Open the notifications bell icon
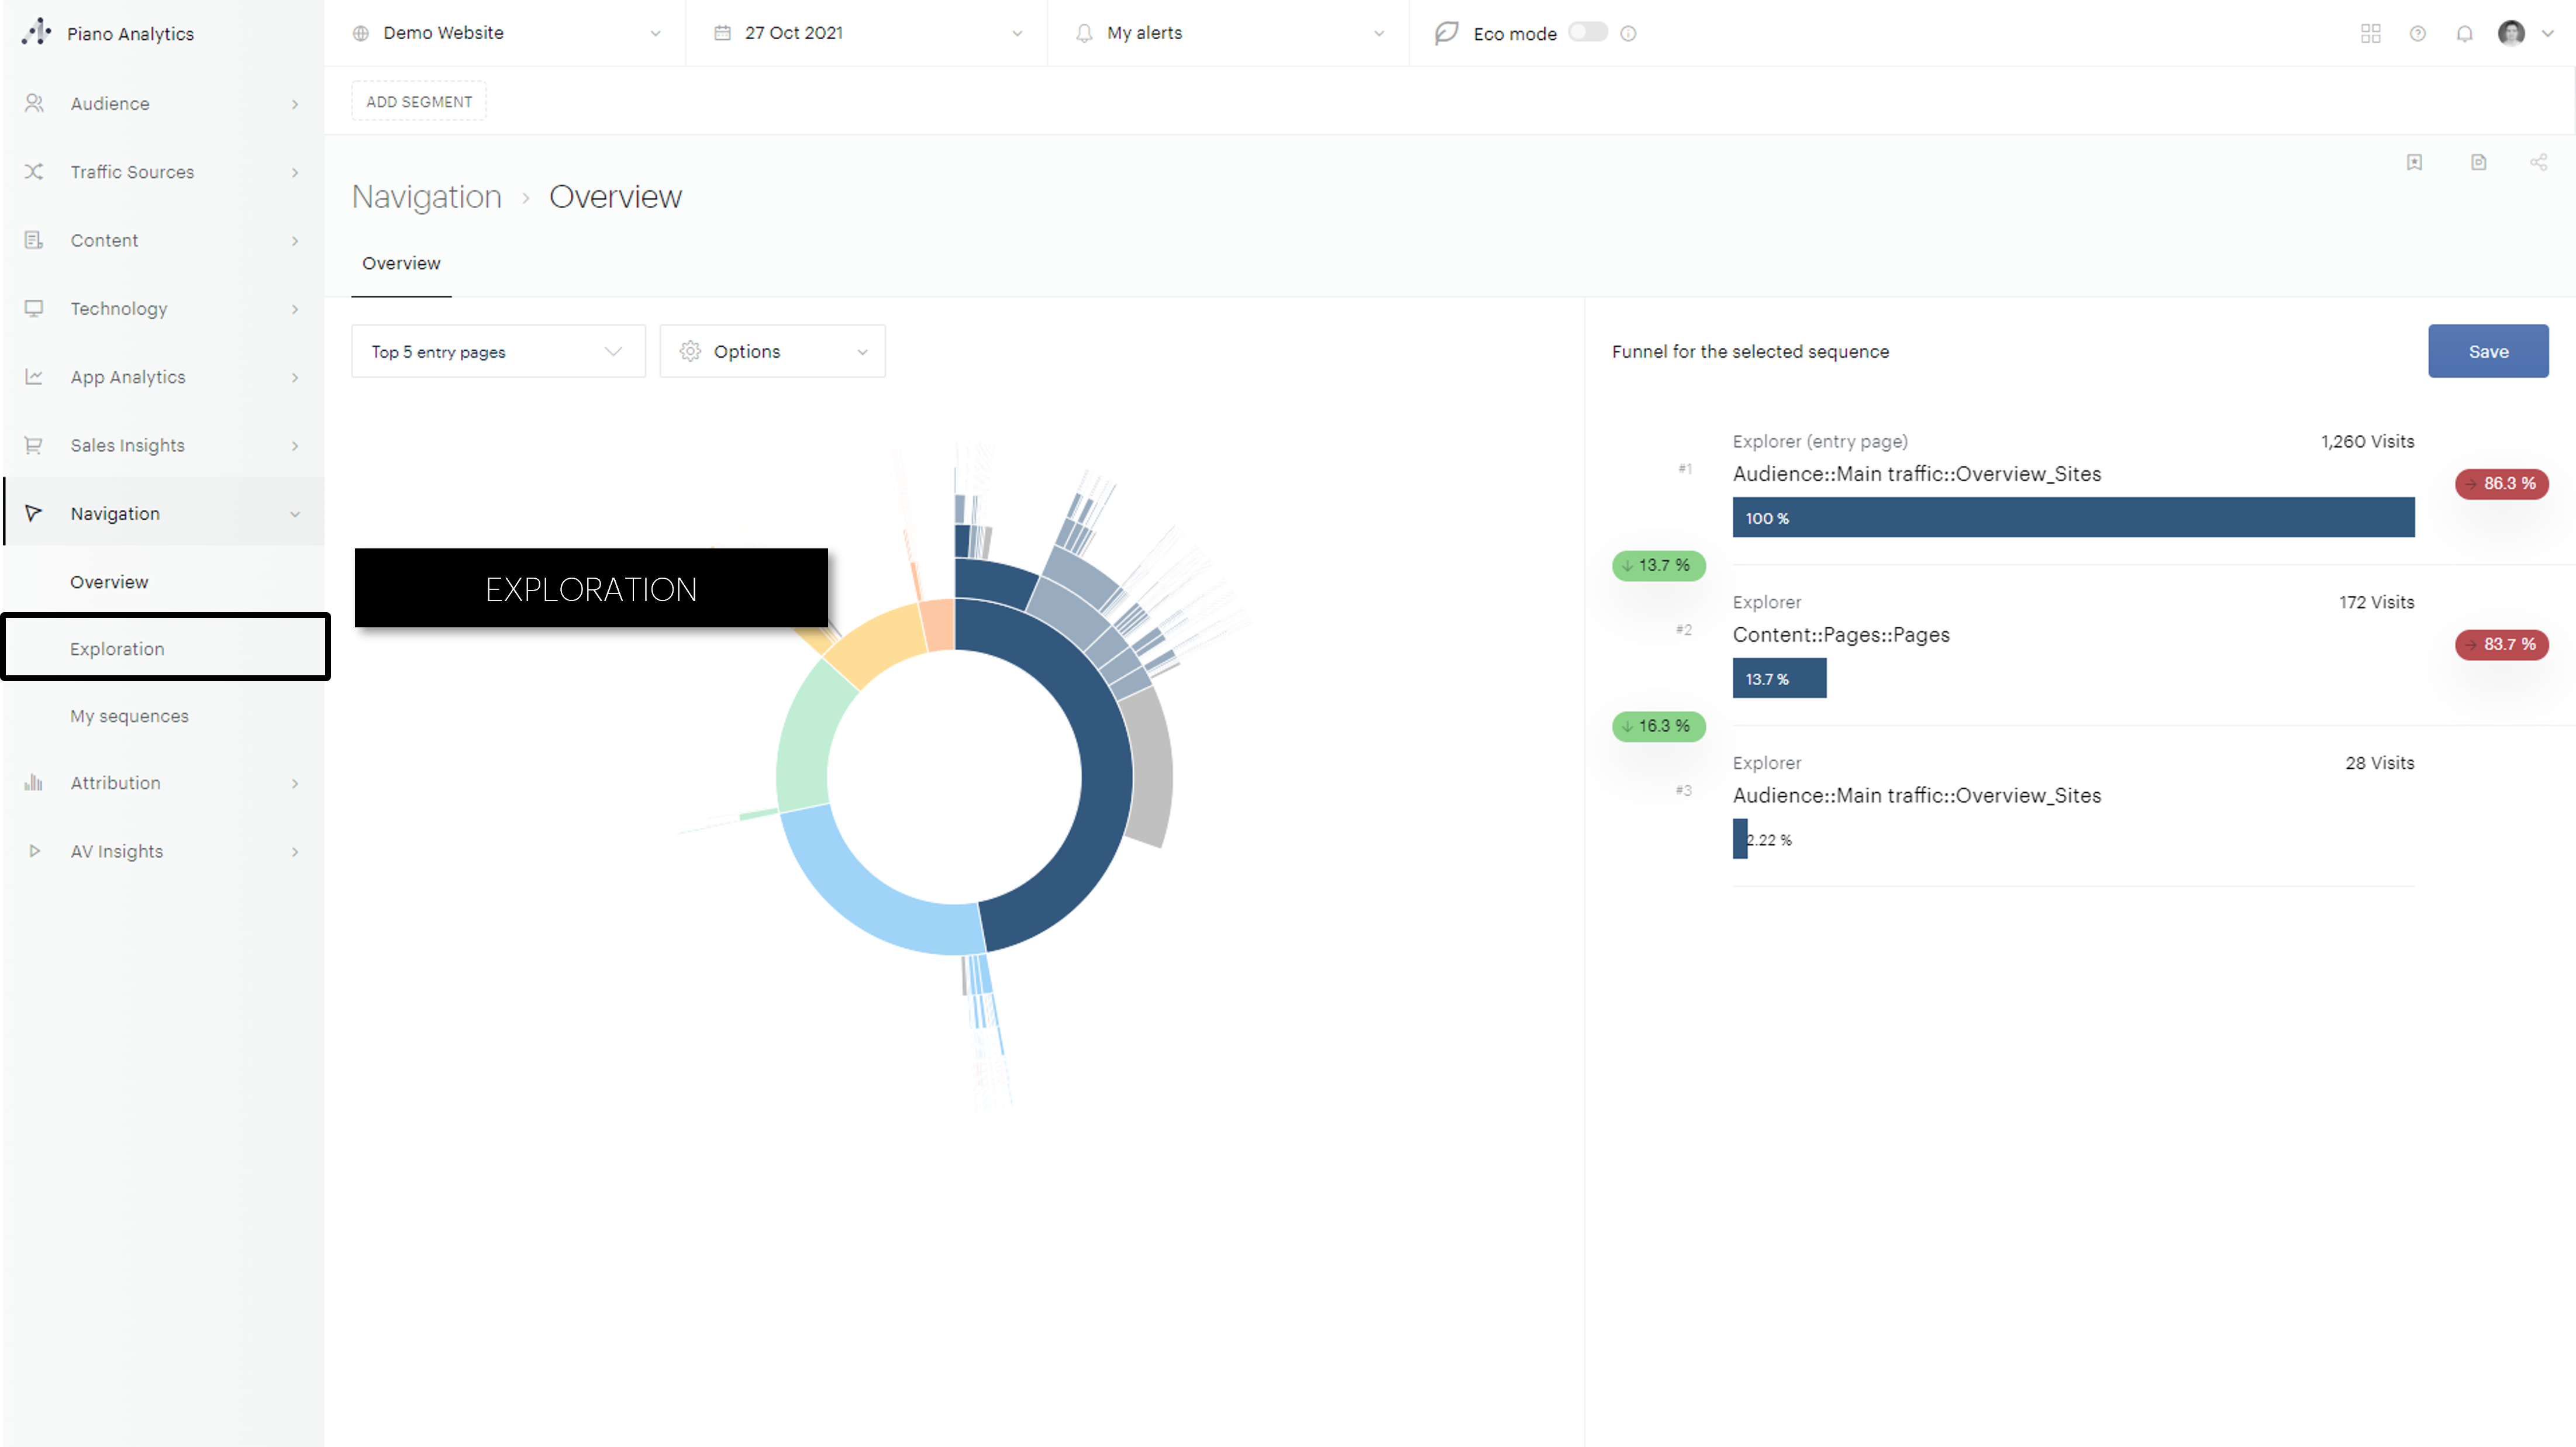2576x1447 pixels. tap(2464, 33)
